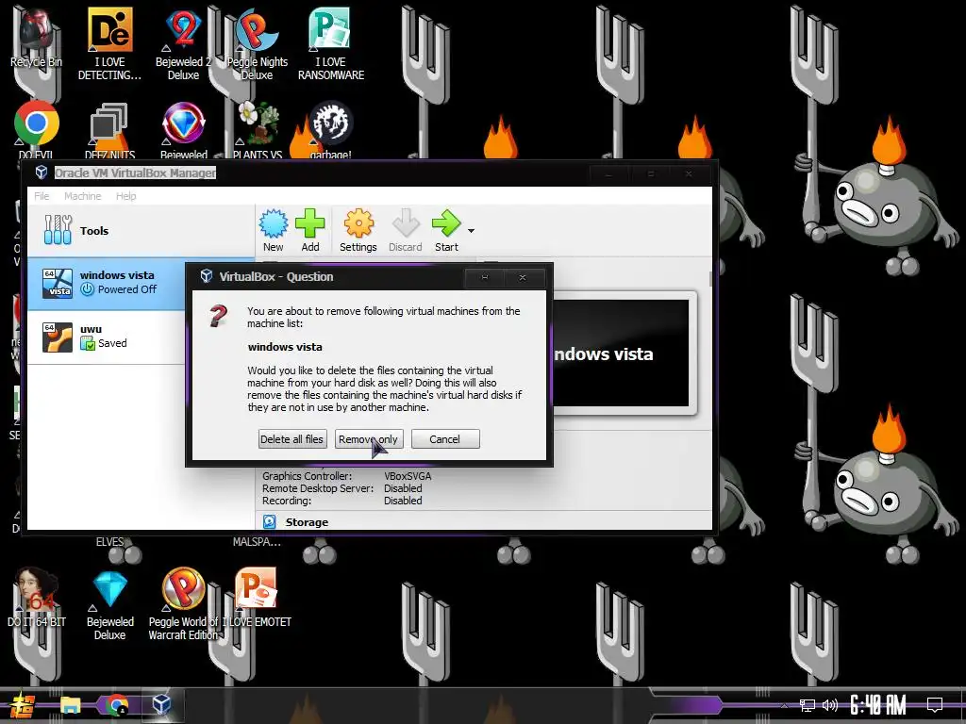Open the Machine menu
Viewport: 966px width, 724px height.
(x=83, y=196)
